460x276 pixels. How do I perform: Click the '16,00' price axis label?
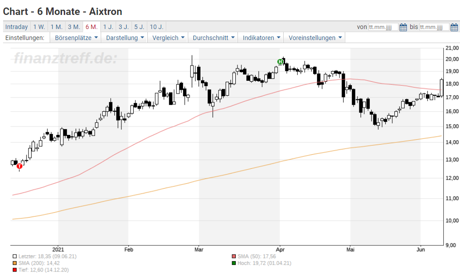coord(452,112)
